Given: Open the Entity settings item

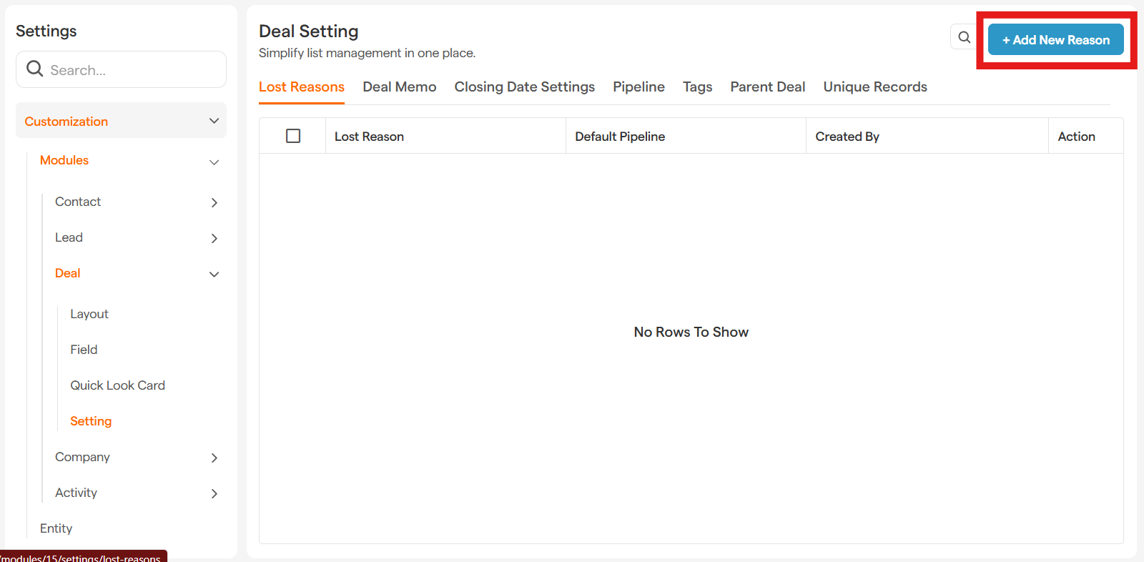Looking at the screenshot, I should coord(56,528).
